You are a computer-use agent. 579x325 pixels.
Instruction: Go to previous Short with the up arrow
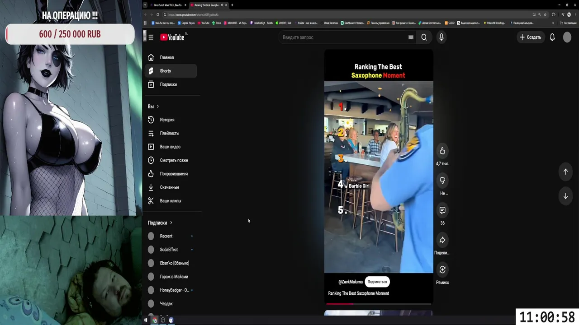coord(565,172)
